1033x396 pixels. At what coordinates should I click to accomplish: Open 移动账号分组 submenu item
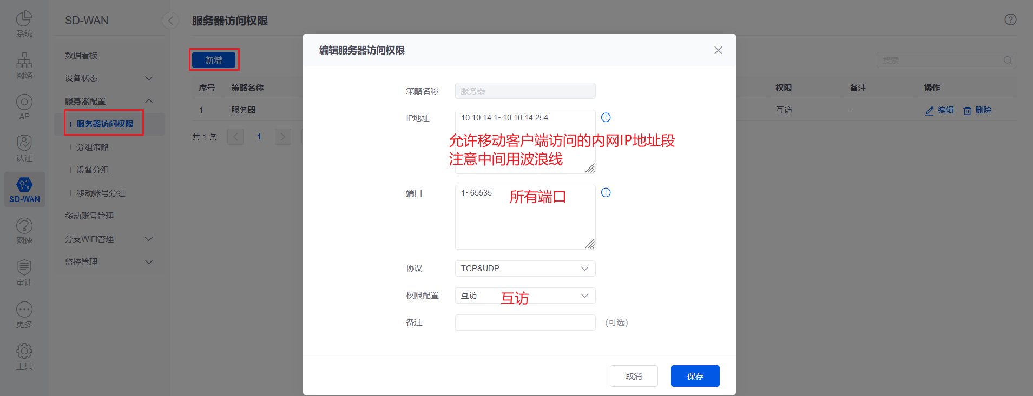point(101,193)
